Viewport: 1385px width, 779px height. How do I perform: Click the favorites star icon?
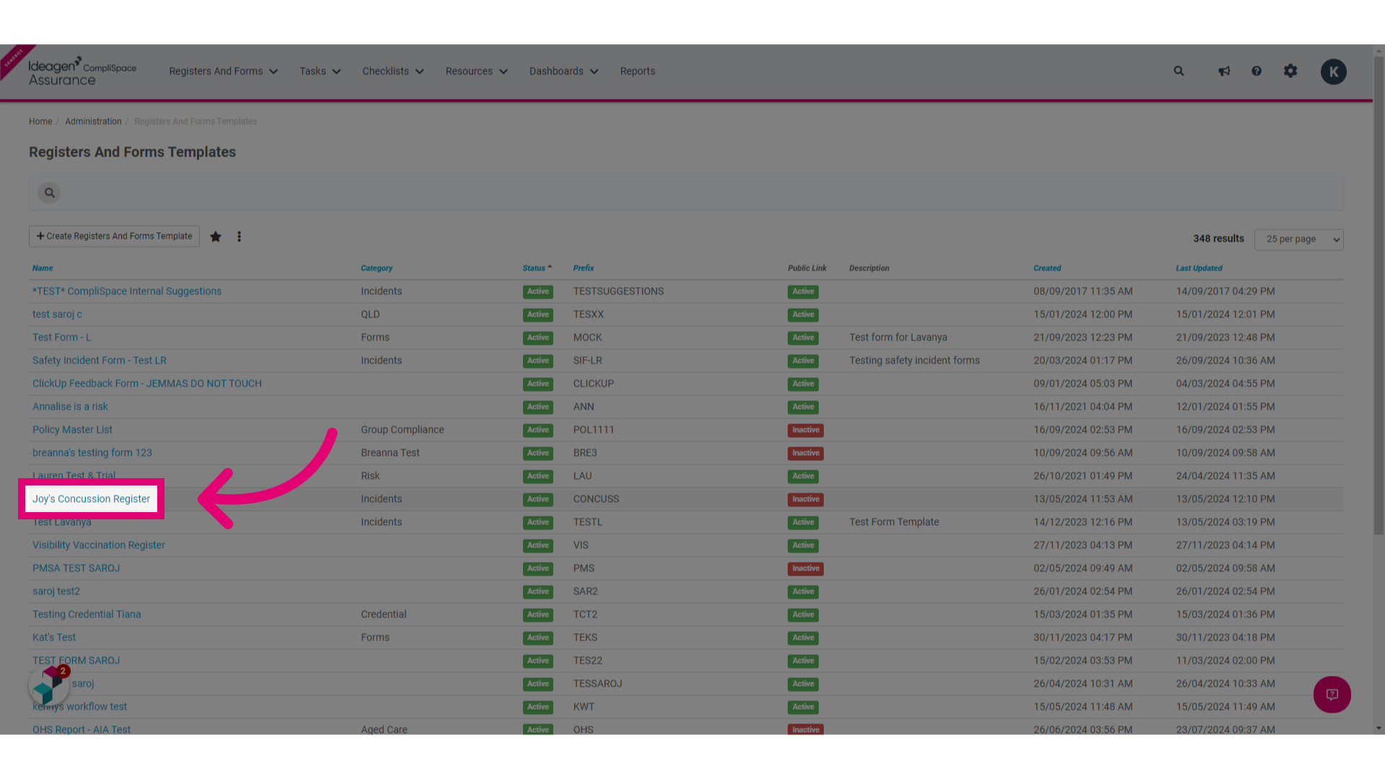pyautogui.click(x=216, y=237)
